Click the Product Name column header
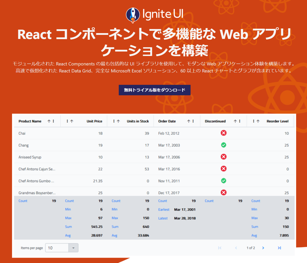 [30, 121]
